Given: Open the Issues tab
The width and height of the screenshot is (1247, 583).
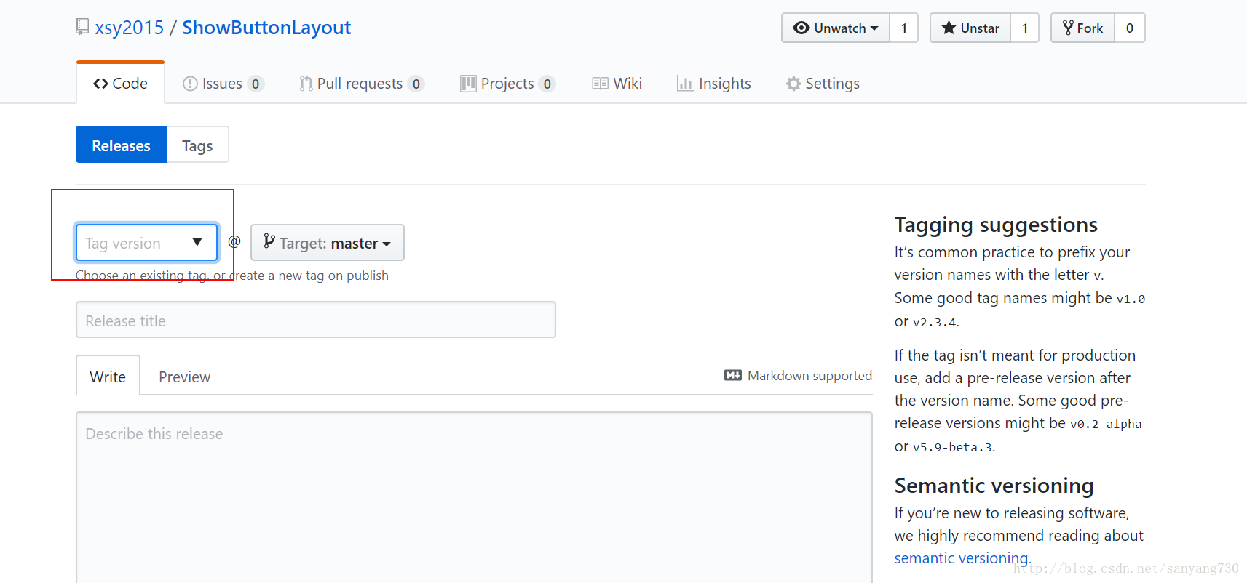Looking at the screenshot, I should pyautogui.click(x=223, y=84).
